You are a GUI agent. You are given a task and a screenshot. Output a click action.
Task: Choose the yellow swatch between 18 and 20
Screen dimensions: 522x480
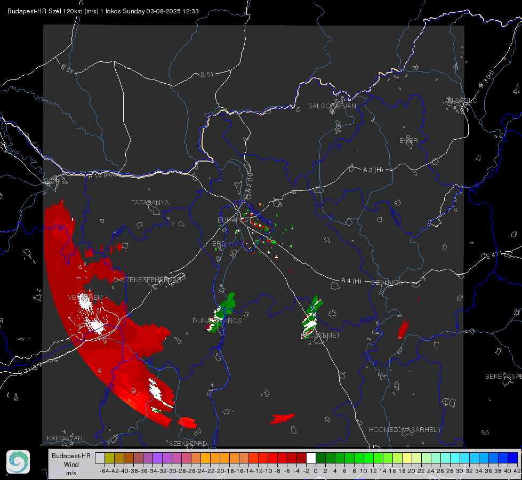(407, 458)
